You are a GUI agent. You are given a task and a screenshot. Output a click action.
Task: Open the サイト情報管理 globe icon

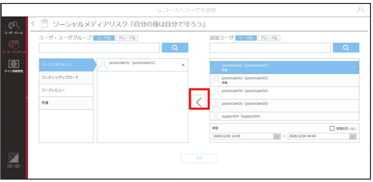(13, 65)
